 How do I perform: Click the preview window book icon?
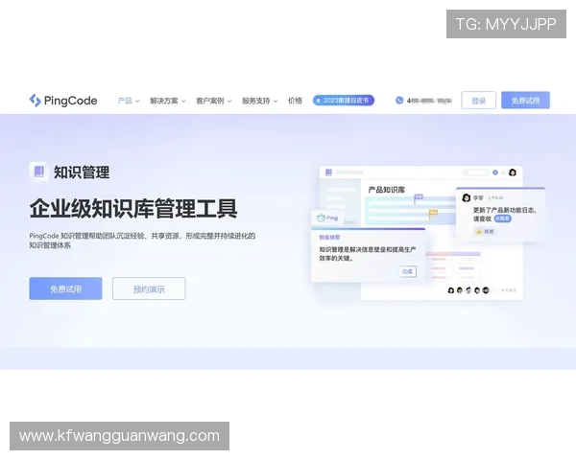tap(328, 172)
